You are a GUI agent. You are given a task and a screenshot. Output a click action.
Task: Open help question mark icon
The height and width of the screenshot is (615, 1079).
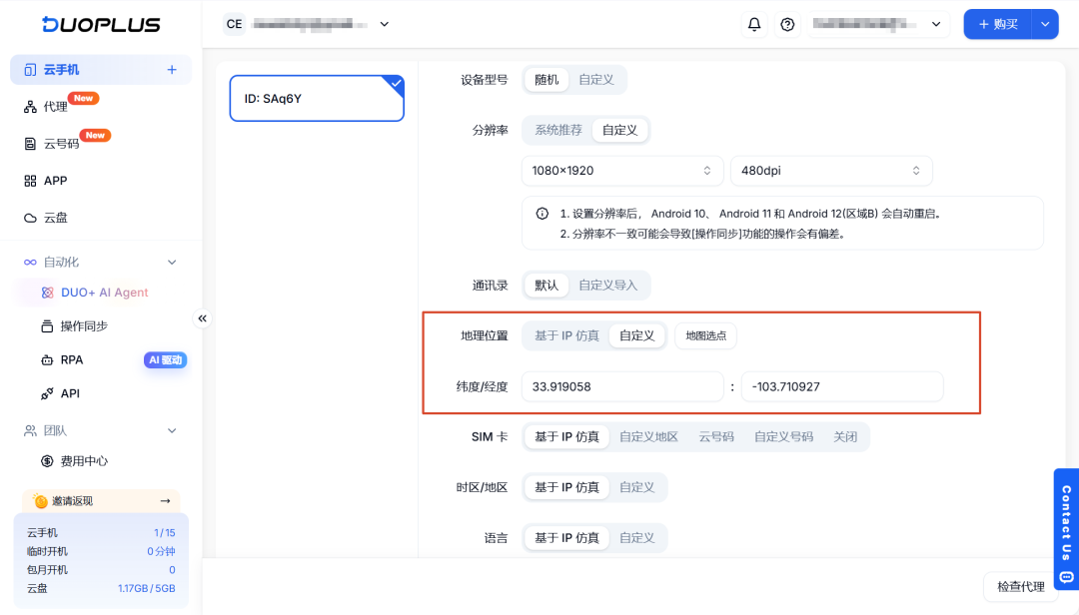(x=787, y=24)
